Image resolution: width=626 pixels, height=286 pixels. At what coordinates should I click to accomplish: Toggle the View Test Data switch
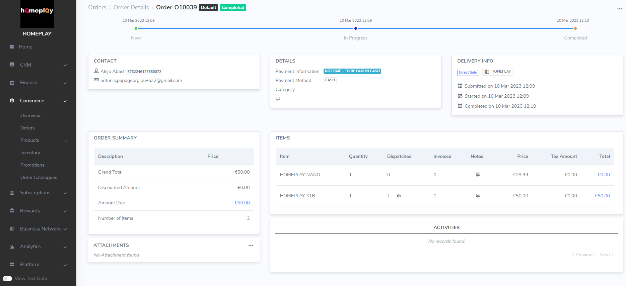click(x=7, y=279)
